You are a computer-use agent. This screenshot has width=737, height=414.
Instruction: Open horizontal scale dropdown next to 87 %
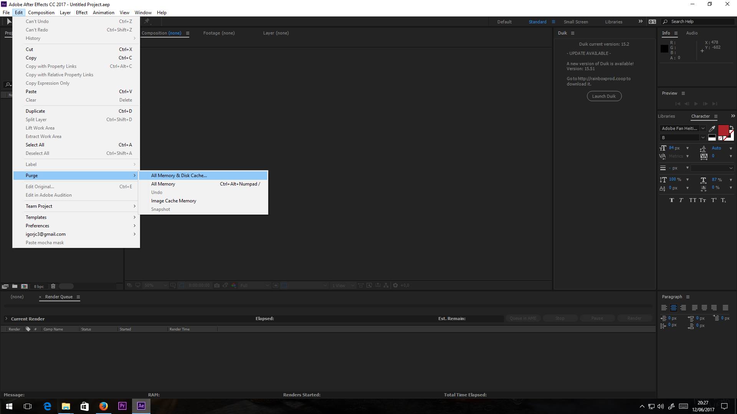(731, 180)
